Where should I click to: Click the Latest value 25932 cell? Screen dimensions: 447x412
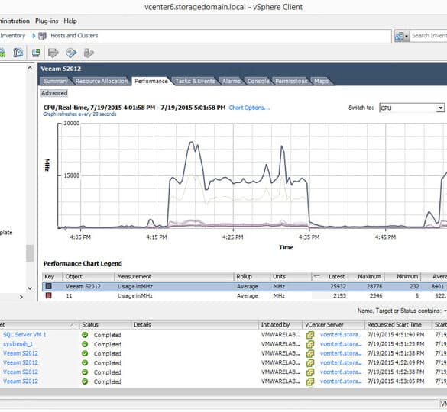click(338, 286)
